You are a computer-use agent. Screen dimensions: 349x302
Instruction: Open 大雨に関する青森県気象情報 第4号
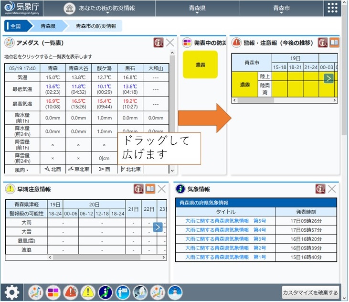point(226,230)
